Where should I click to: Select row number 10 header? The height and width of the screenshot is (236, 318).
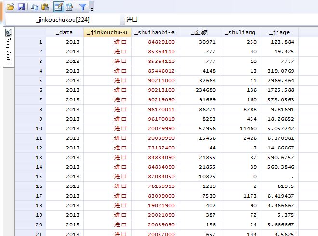(x=30, y=128)
